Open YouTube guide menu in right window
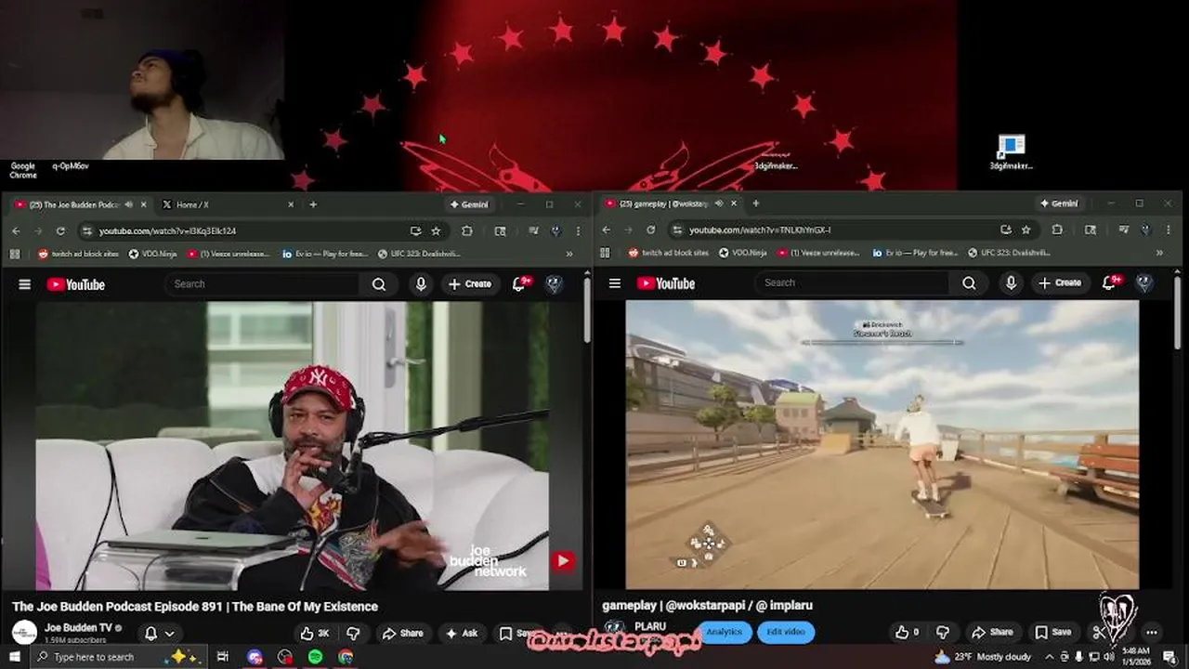 (x=614, y=283)
